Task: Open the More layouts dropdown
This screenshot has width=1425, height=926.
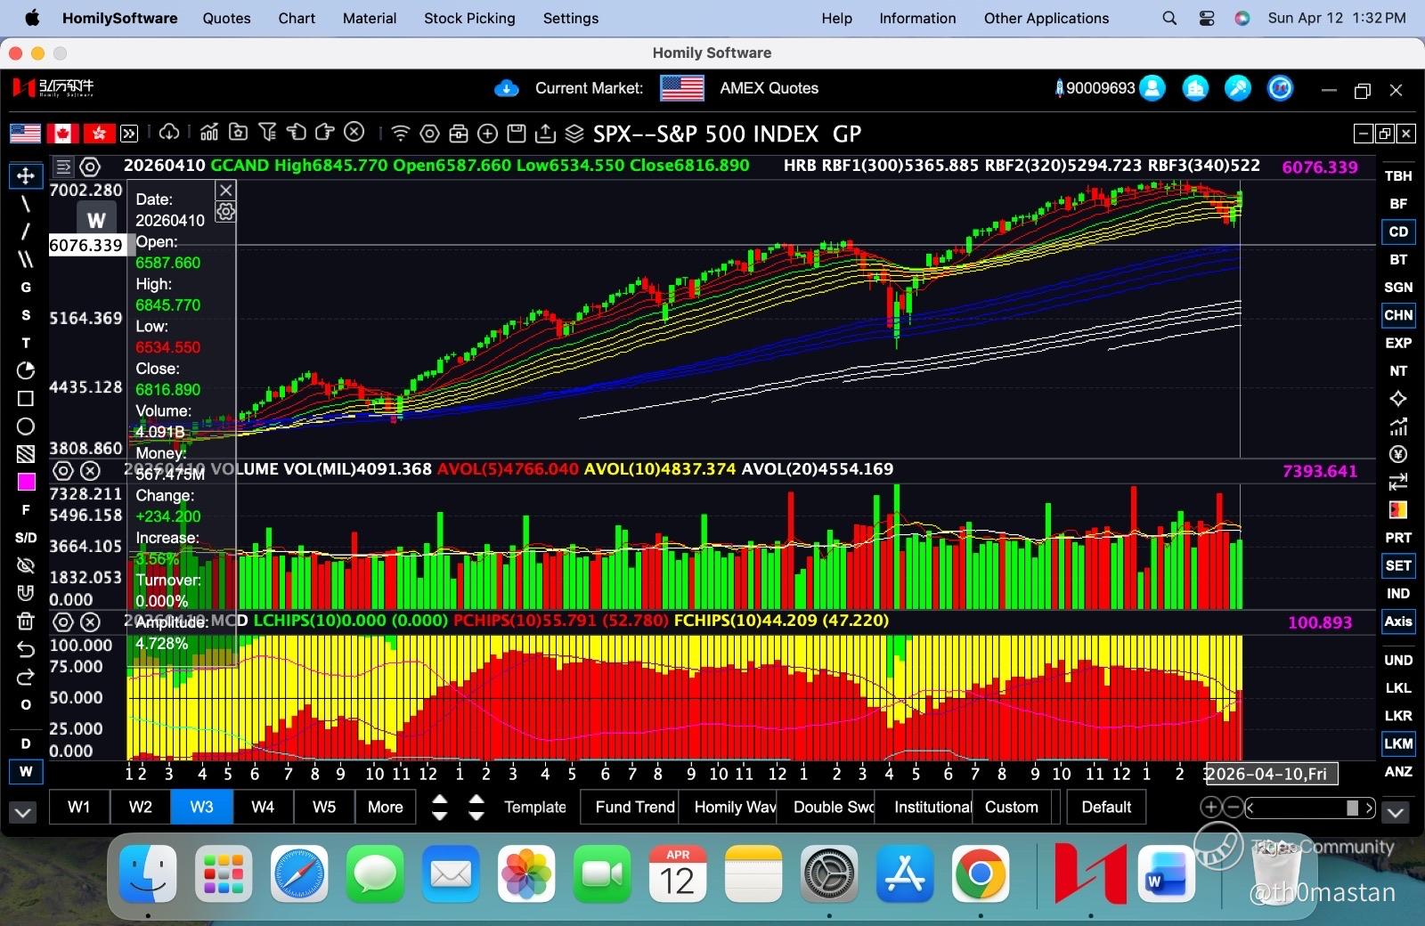Action: click(386, 807)
